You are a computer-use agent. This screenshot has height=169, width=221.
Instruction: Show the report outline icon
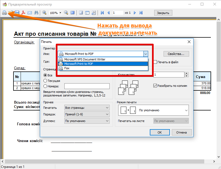[x=81, y=13]
